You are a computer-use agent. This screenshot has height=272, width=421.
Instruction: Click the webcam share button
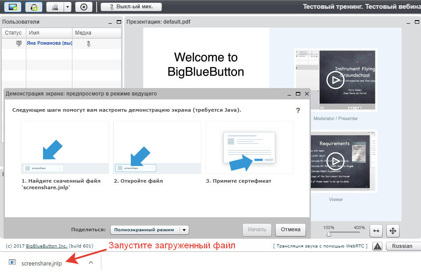(x=55, y=7)
